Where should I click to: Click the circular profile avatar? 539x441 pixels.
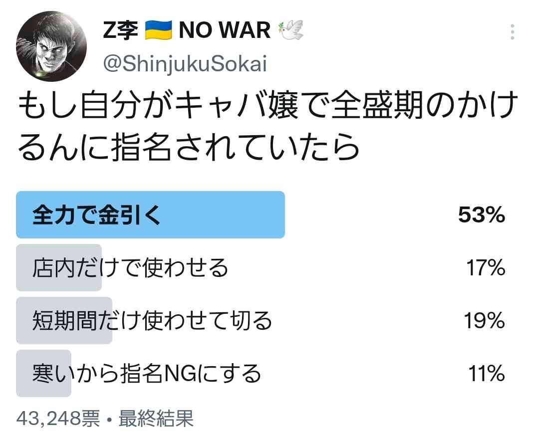point(51,46)
